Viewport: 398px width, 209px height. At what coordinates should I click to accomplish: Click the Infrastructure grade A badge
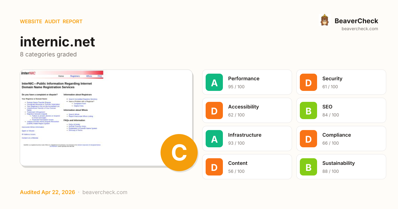click(x=214, y=139)
